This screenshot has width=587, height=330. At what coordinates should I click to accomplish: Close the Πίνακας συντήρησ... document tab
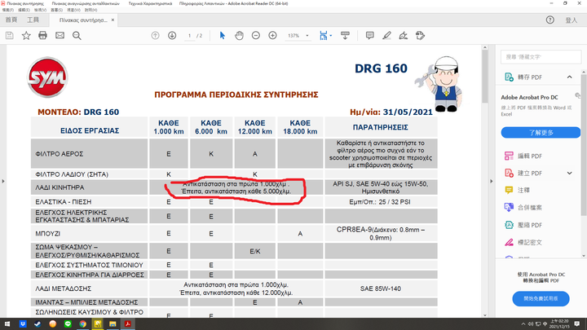tap(113, 20)
